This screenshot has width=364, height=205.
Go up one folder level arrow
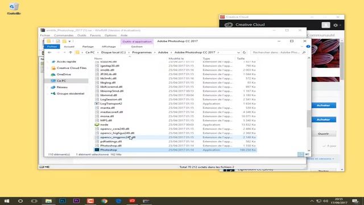(71, 52)
